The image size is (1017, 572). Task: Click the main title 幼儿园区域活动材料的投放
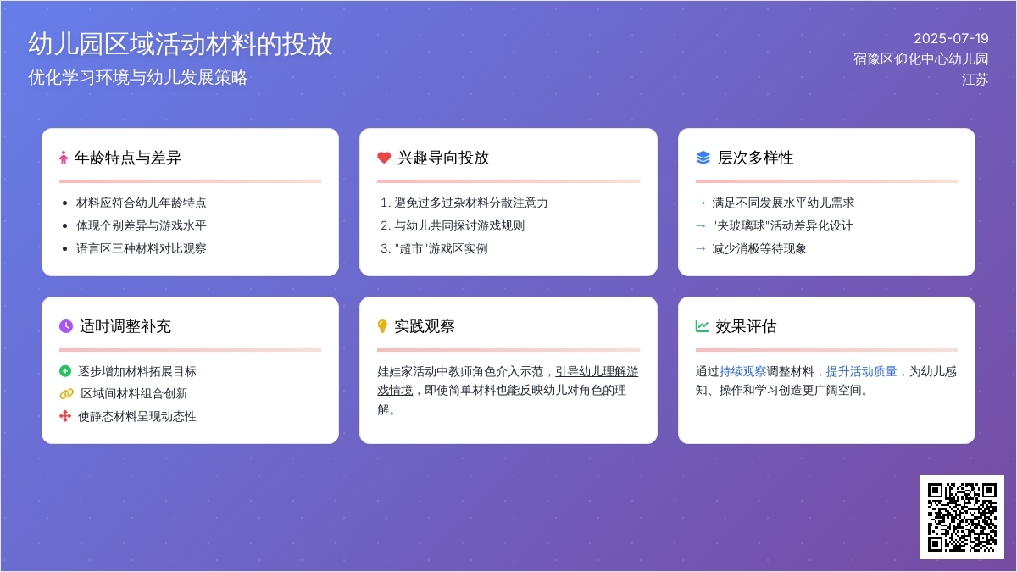[181, 44]
